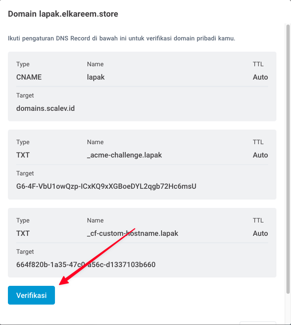This screenshot has width=291, height=325.
Task: Click the Verifikasi button
Action: pos(31,295)
